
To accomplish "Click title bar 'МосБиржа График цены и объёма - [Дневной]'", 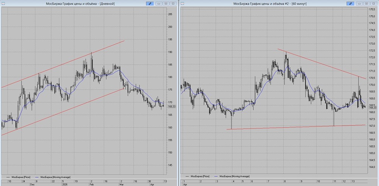I will pos(80,4).
